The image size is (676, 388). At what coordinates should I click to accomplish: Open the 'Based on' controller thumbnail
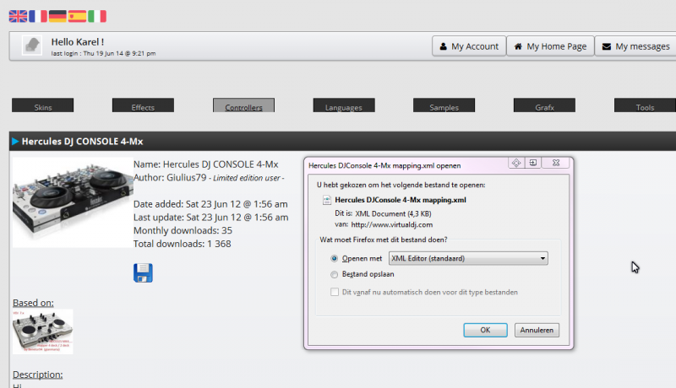coord(43,331)
